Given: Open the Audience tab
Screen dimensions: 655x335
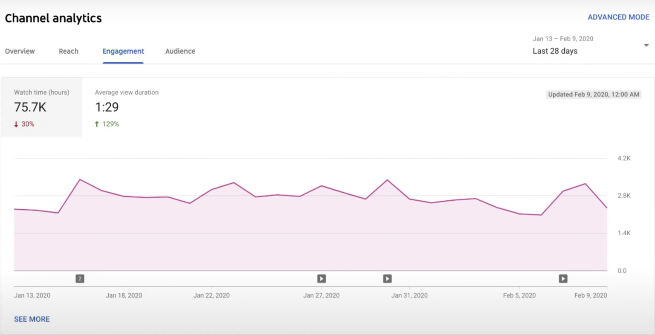Looking at the screenshot, I should tap(180, 51).
